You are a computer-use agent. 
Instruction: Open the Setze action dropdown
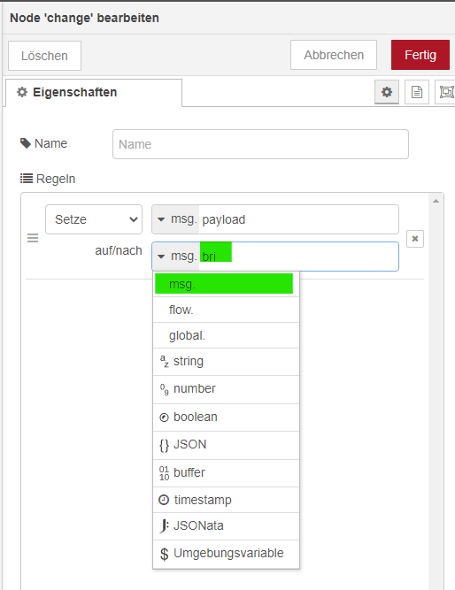coord(94,219)
